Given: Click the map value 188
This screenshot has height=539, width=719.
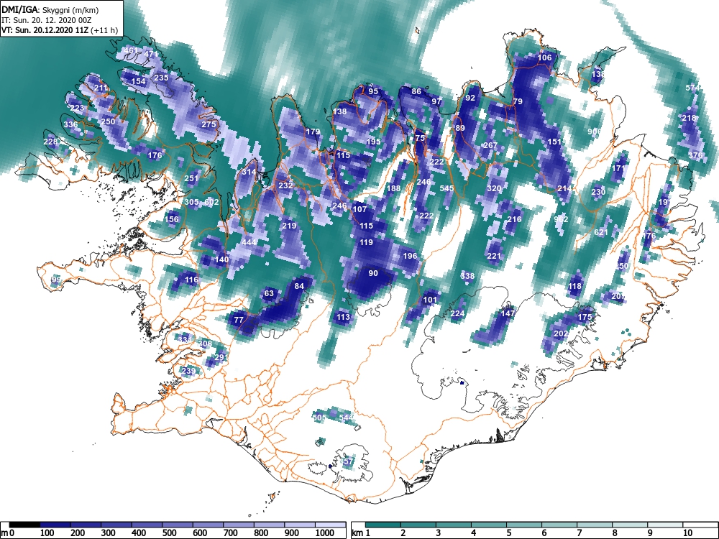Looking at the screenshot, I should [x=393, y=189].
